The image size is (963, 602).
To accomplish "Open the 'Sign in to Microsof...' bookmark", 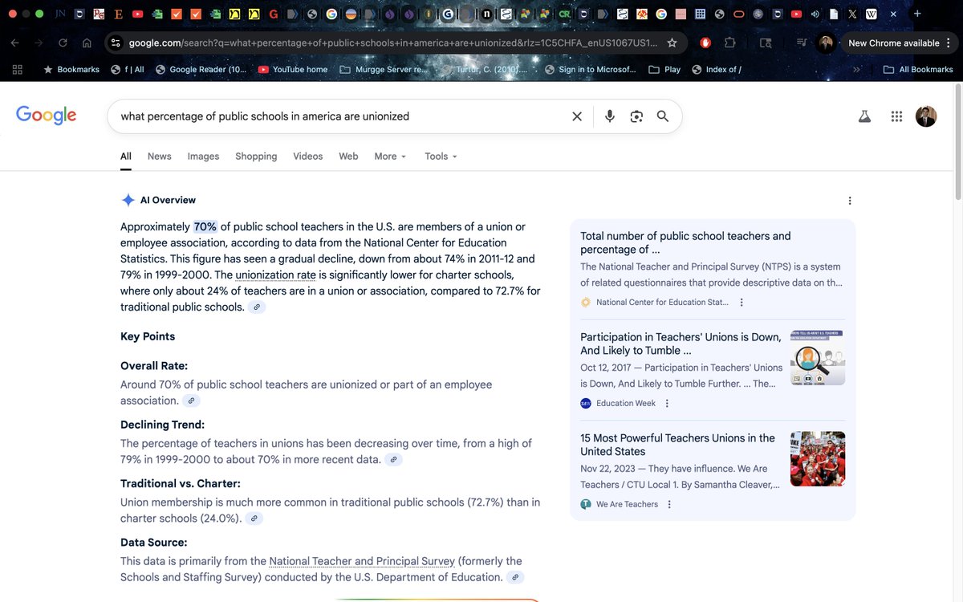I will (x=590, y=70).
